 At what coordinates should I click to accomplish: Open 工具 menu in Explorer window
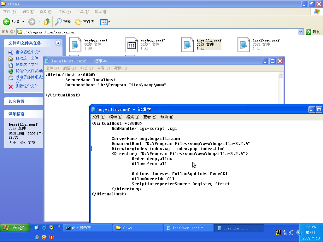pyautogui.click(x=83, y=12)
